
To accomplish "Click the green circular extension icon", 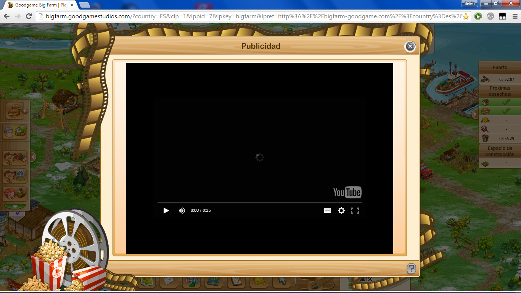I will pyautogui.click(x=478, y=16).
